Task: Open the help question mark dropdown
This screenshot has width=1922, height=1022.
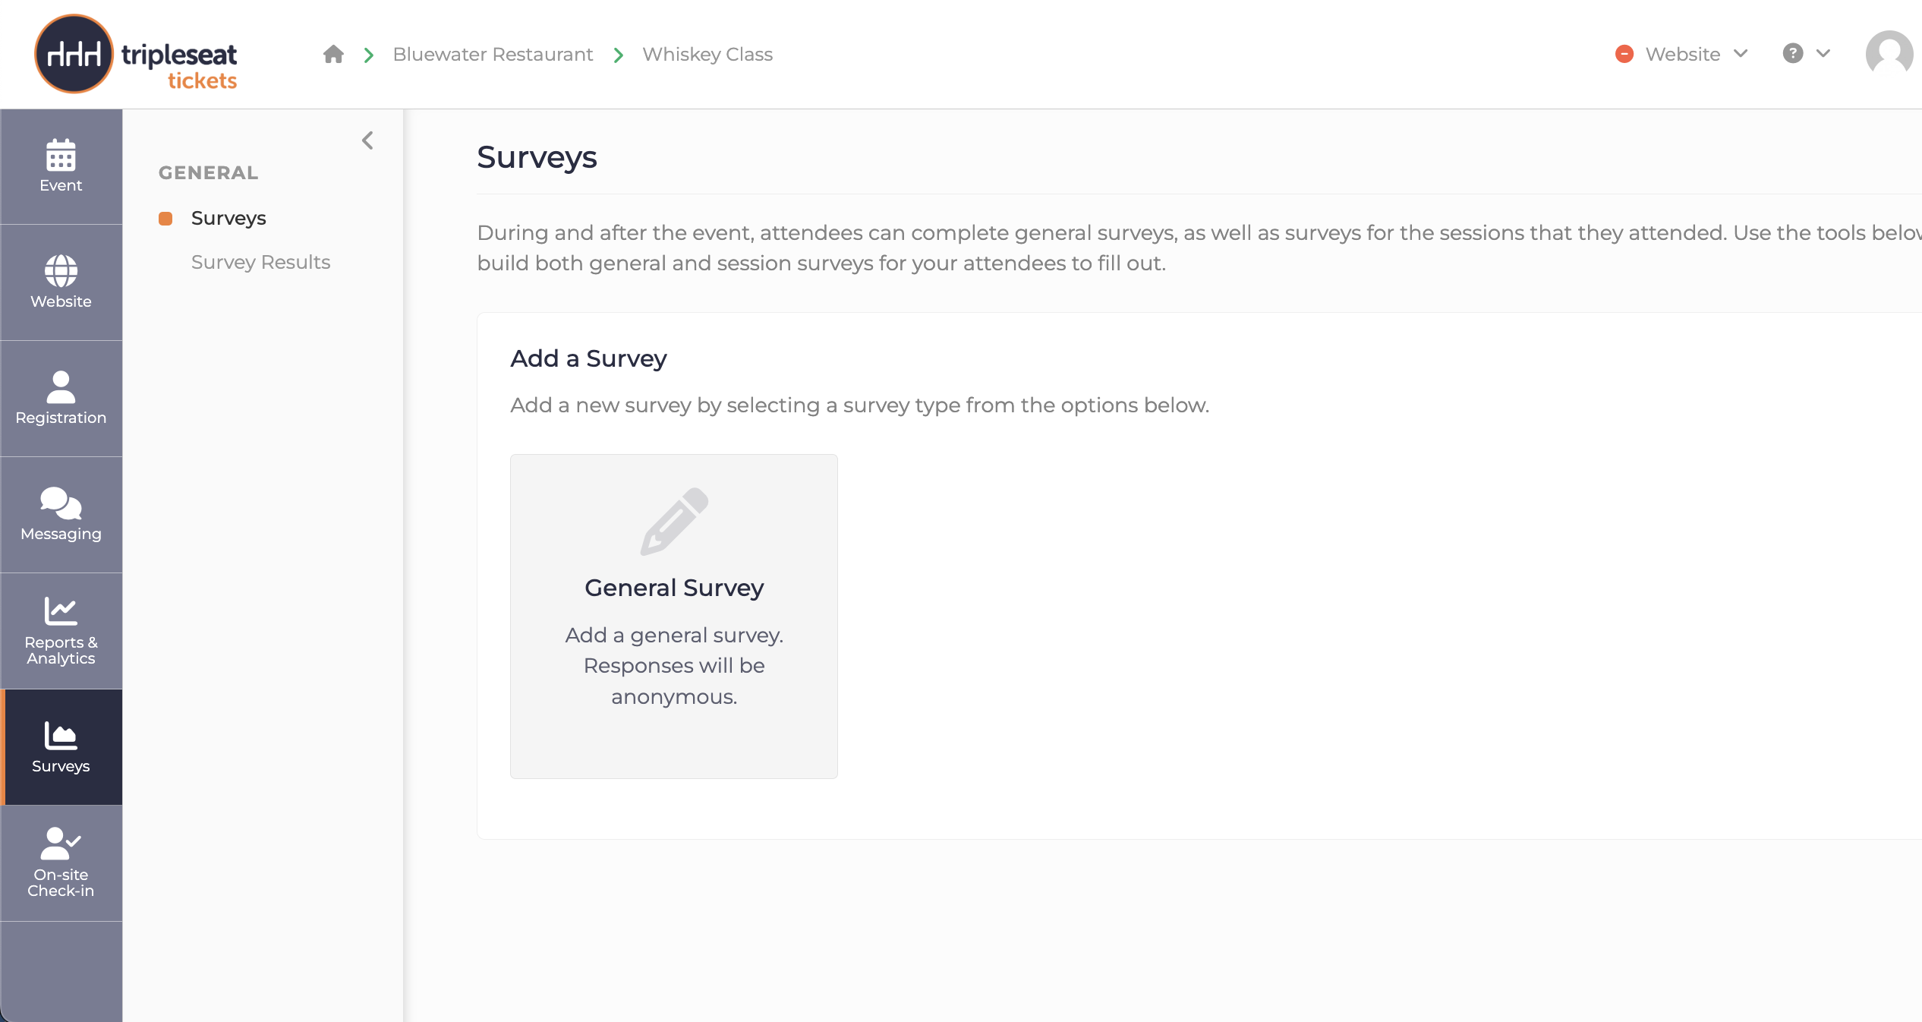Action: (1807, 54)
